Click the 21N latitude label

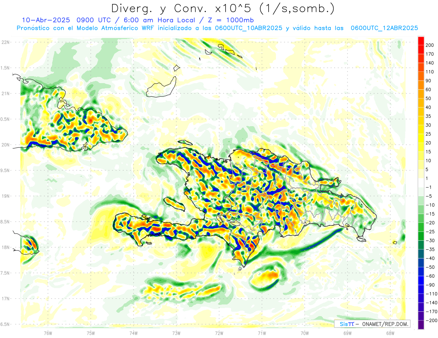coord(5,93)
